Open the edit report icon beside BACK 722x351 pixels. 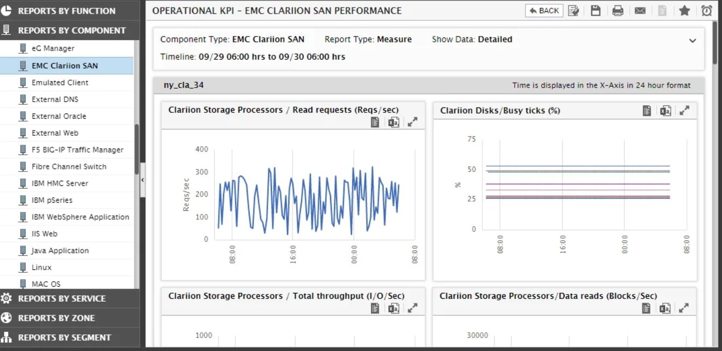click(573, 10)
